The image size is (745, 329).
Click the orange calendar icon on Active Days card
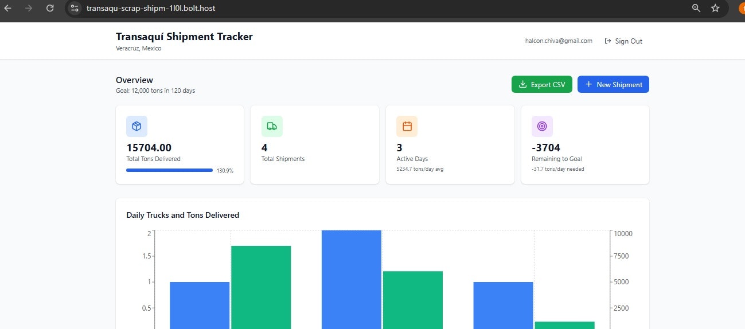(407, 126)
